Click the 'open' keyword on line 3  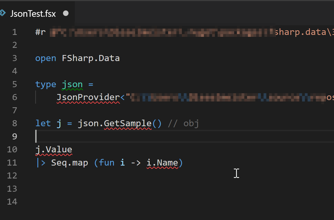tap(46, 58)
